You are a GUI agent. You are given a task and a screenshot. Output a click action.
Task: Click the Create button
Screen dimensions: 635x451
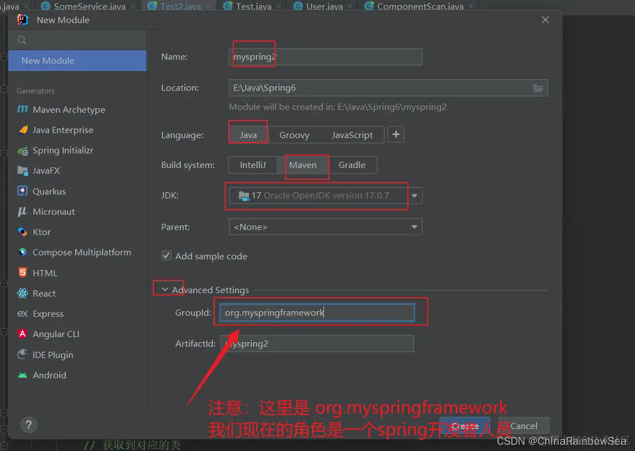[464, 426]
